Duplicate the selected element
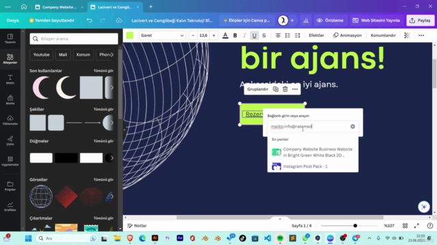Image resolution: width=437 pixels, height=245 pixels. click(276, 89)
